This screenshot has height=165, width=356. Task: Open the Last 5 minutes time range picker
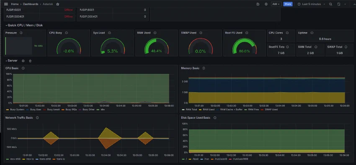point(311,4)
